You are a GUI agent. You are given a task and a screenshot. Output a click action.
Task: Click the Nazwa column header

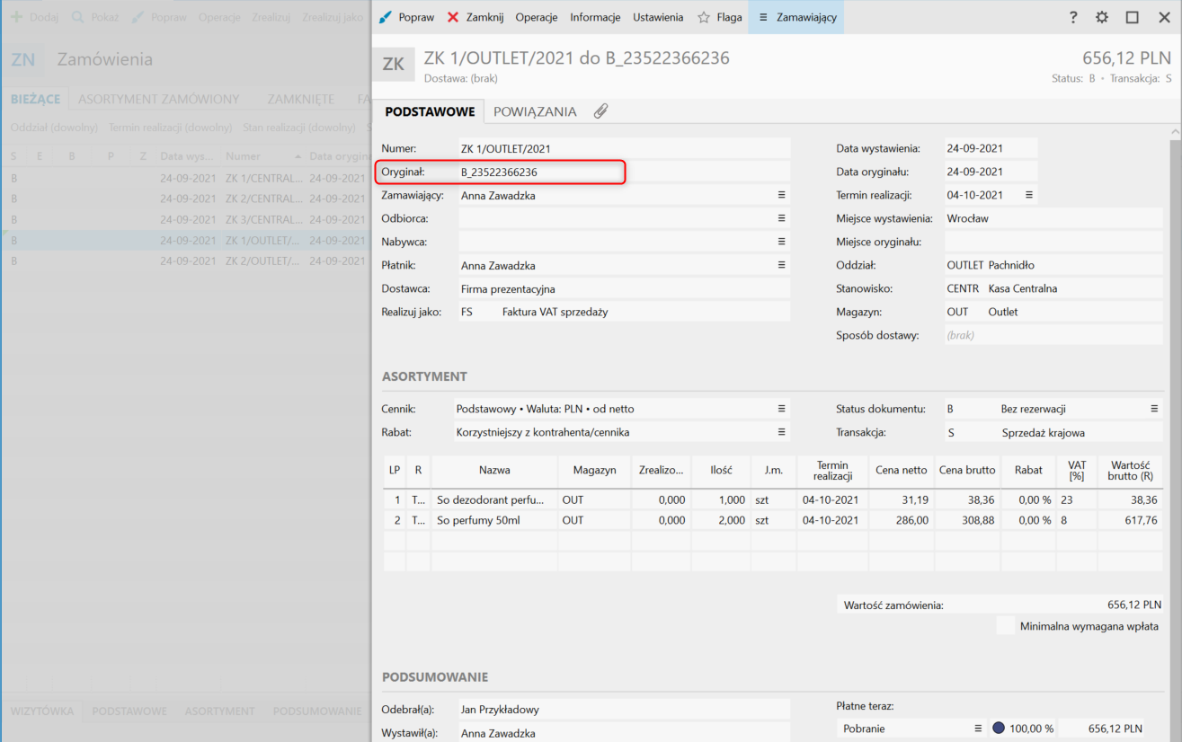[494, 470]
